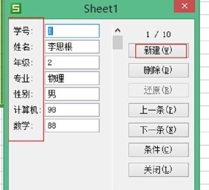Click the 姓名 field containing 李思根
209x190 pixels.
(72, 47)
